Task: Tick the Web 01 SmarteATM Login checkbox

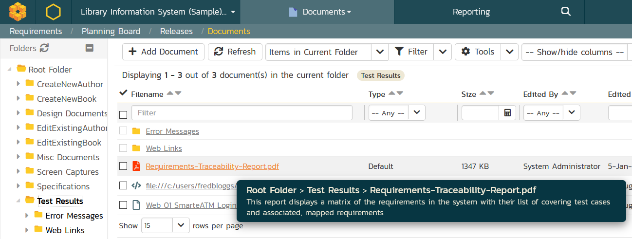Action: 123,205
